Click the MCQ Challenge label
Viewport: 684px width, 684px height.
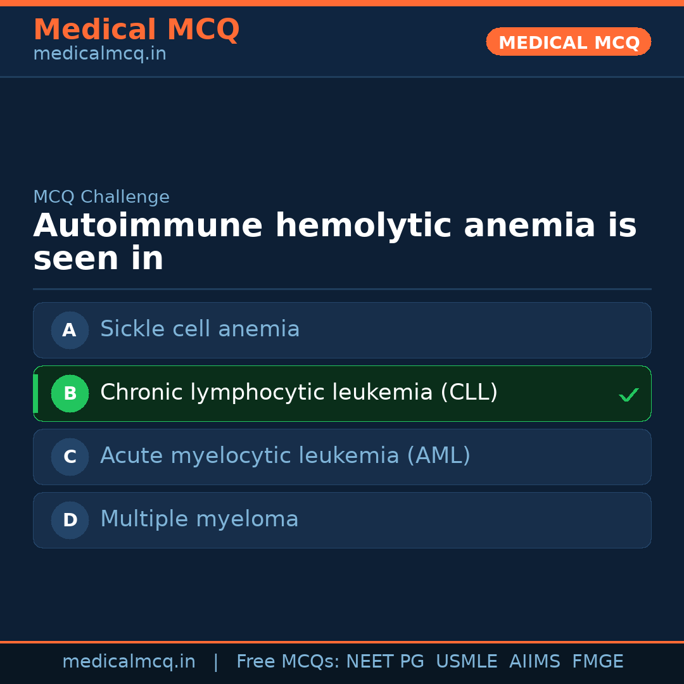101,197
